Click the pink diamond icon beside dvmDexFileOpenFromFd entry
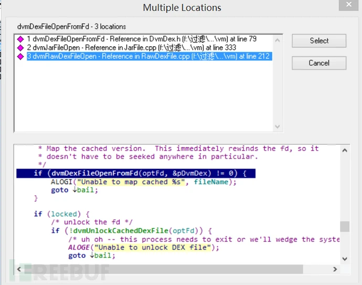This screenshot has width=362, height=285. click(x=20, y=39)
